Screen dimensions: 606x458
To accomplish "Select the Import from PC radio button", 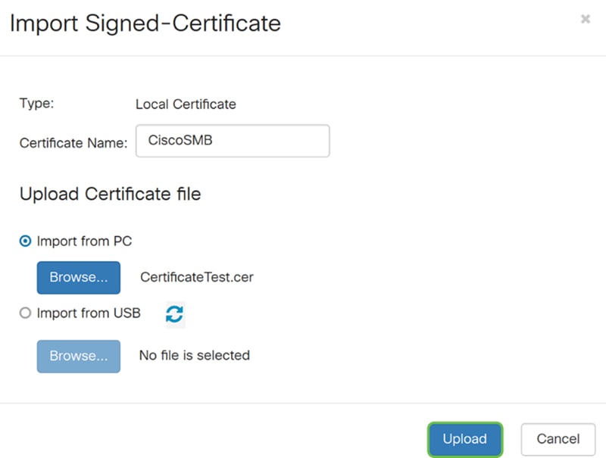I will point(25,241).
